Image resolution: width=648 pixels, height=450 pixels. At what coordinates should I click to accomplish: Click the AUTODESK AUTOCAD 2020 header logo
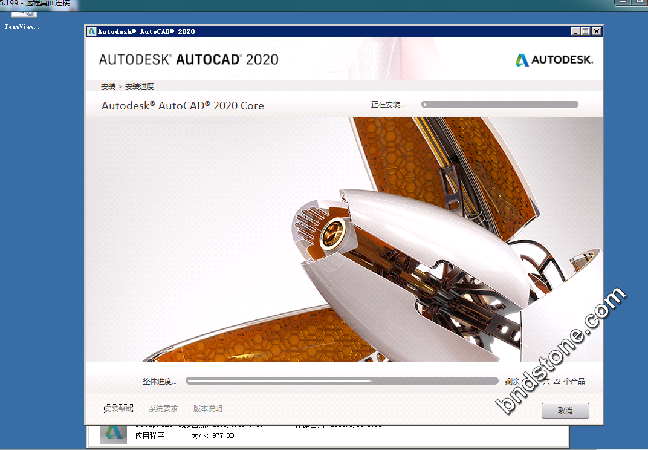[x=189, y=59]
